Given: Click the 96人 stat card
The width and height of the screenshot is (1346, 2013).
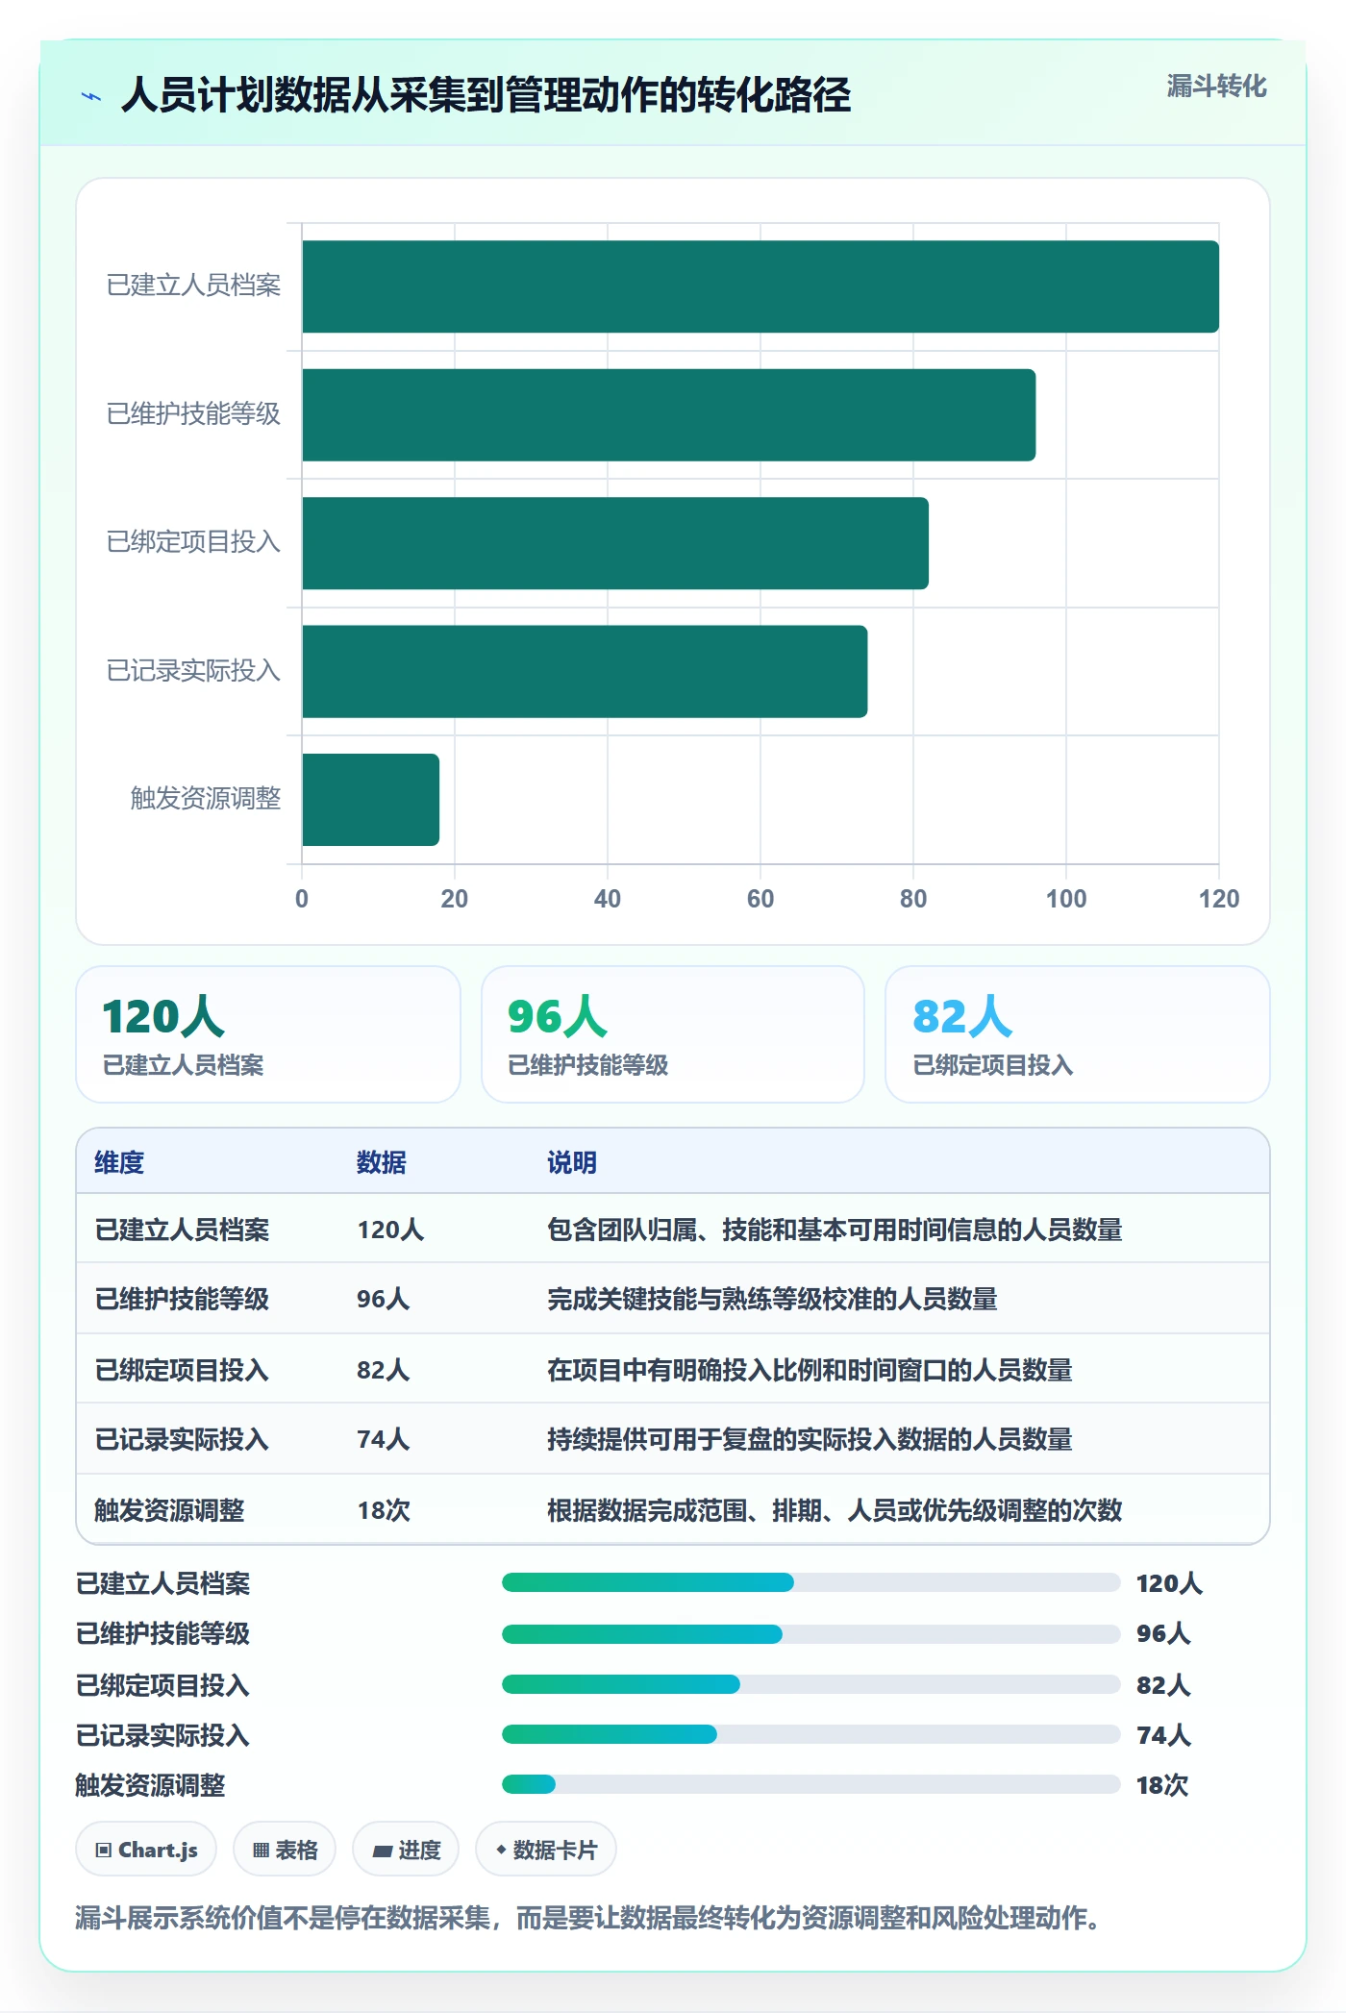Looking at the screenshot, I should [x=673, y=1034].
